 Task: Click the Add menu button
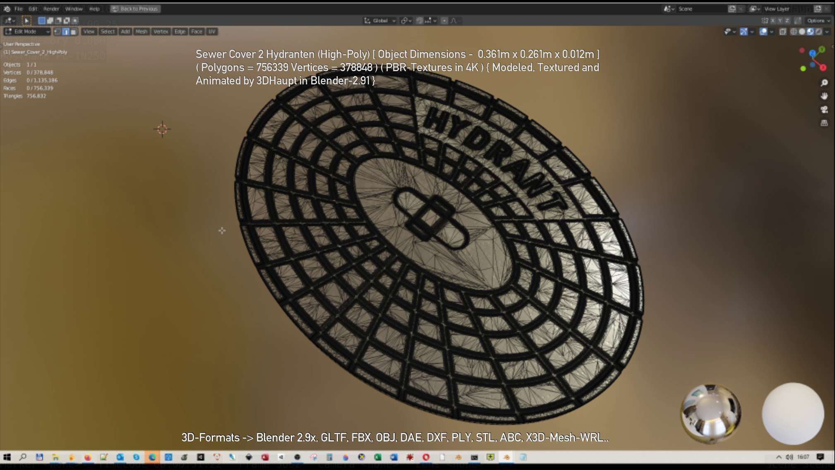[x=125, y=31]
